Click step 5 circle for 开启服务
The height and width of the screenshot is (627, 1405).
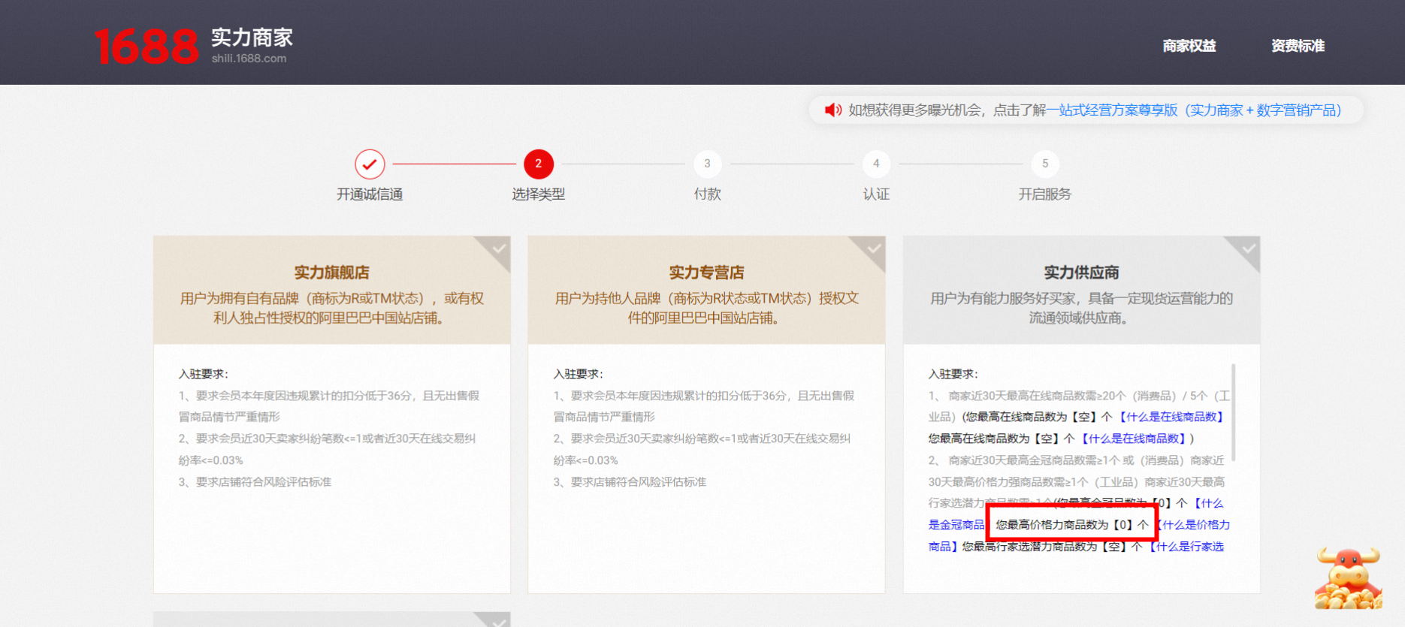click(1044, 164)
